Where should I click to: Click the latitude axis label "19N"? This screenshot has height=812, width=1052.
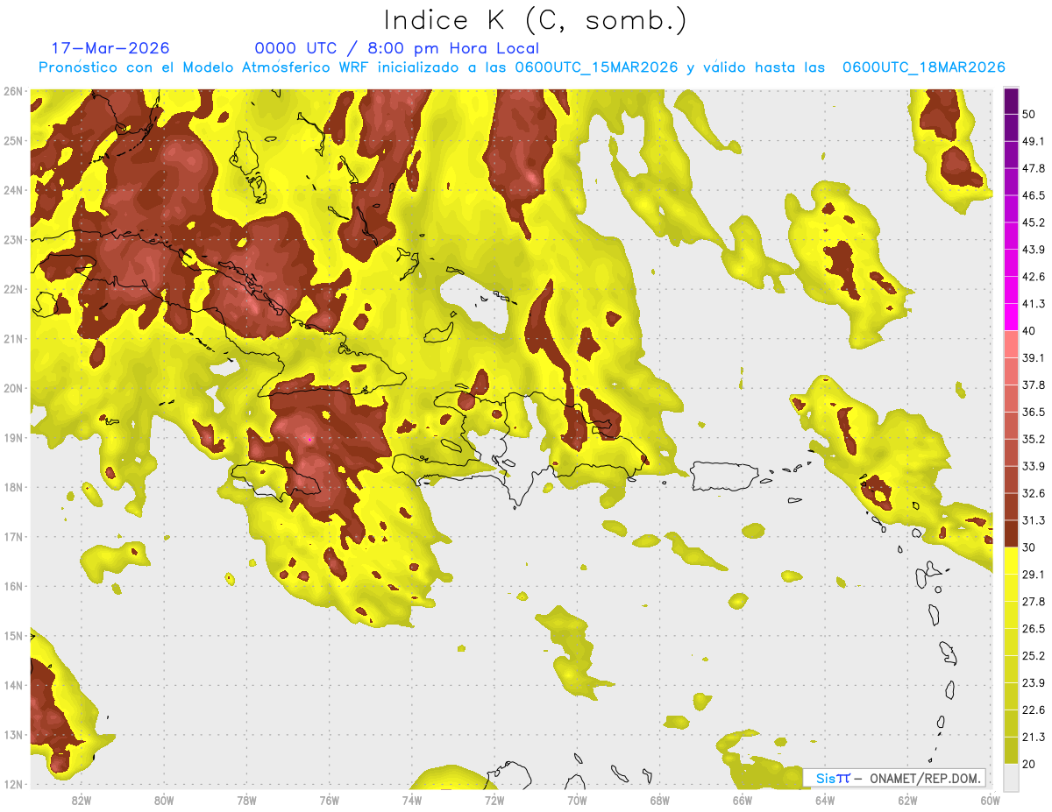coord(14,437)
